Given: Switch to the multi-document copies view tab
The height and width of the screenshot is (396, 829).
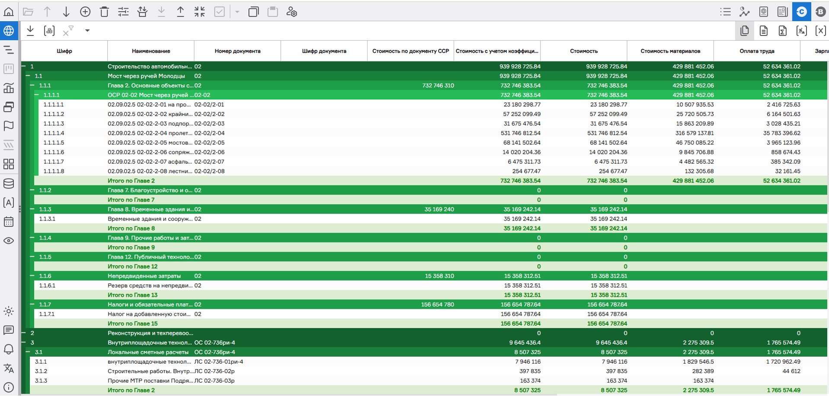Looking at the screenshot, I should [x=744, y=31].
